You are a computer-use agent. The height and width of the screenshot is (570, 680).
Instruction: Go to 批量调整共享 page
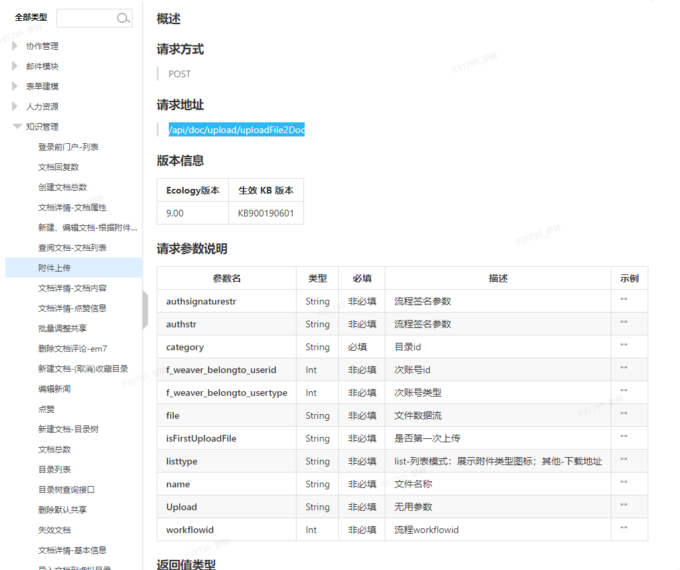click(x=63, y=329)
